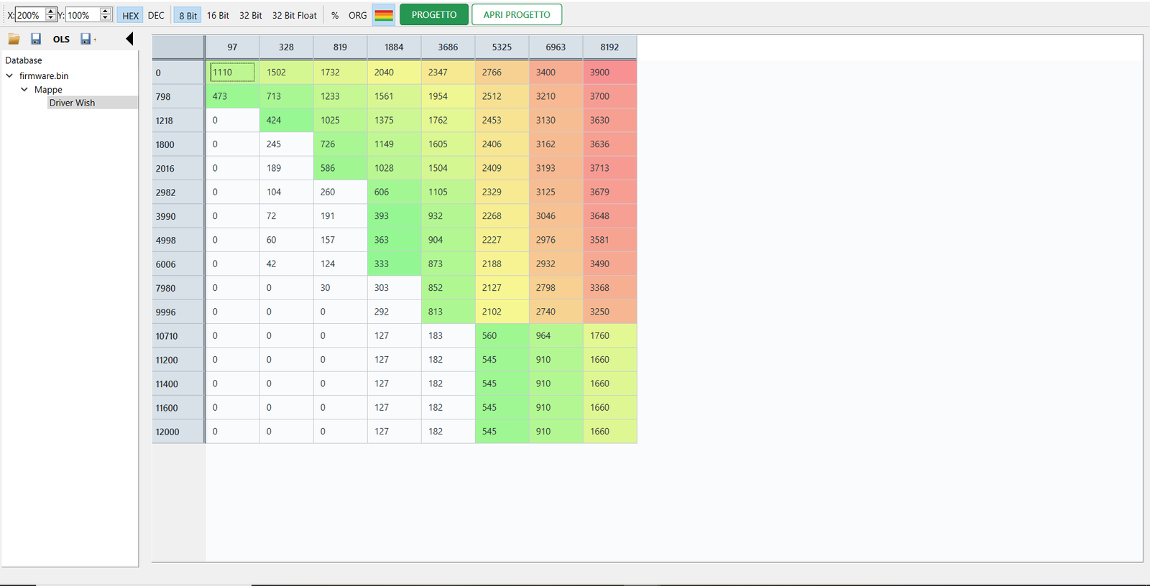Select the cell containing 964

click(556, 335)
